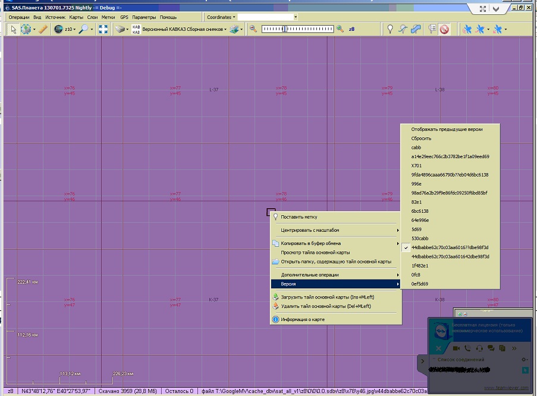Click the zoom in magnifier icon

coord(340,29)
